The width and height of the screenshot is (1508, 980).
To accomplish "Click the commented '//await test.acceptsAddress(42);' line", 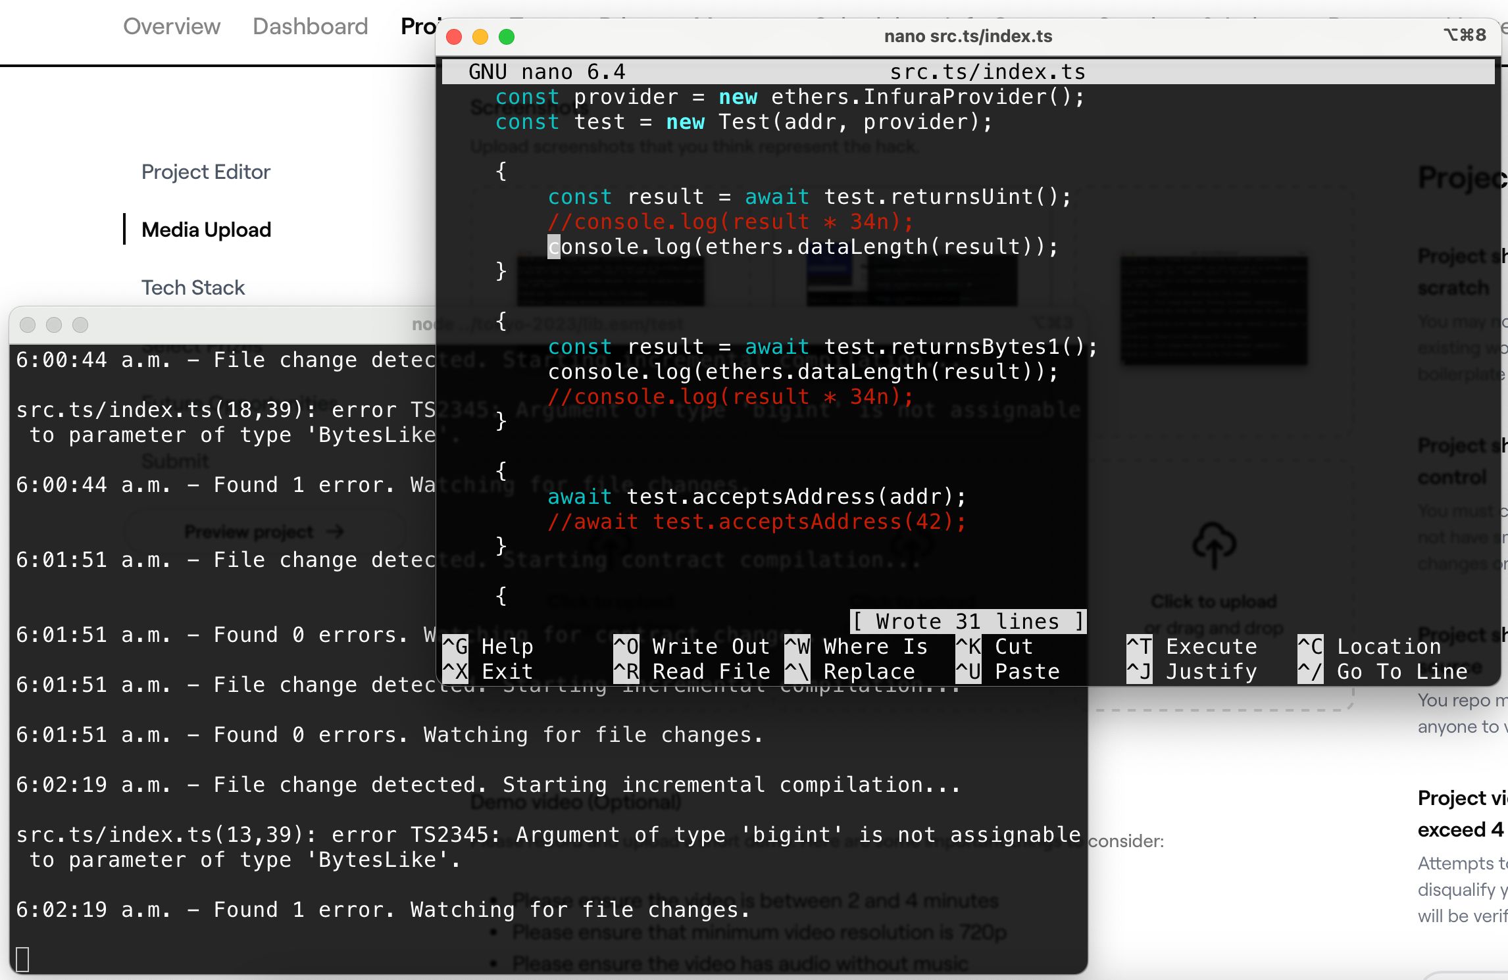I will 757,522.
